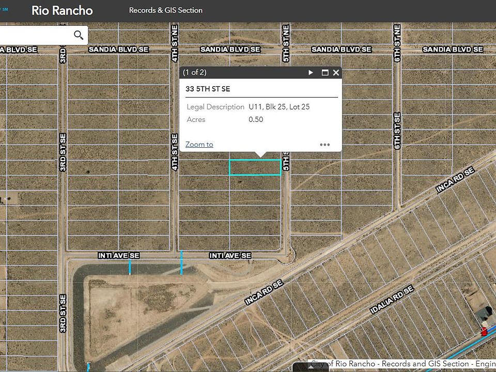The image size is (496, 372).
Task: Click the popup title 33 5TH ST SE
Action: click(208, 89)
